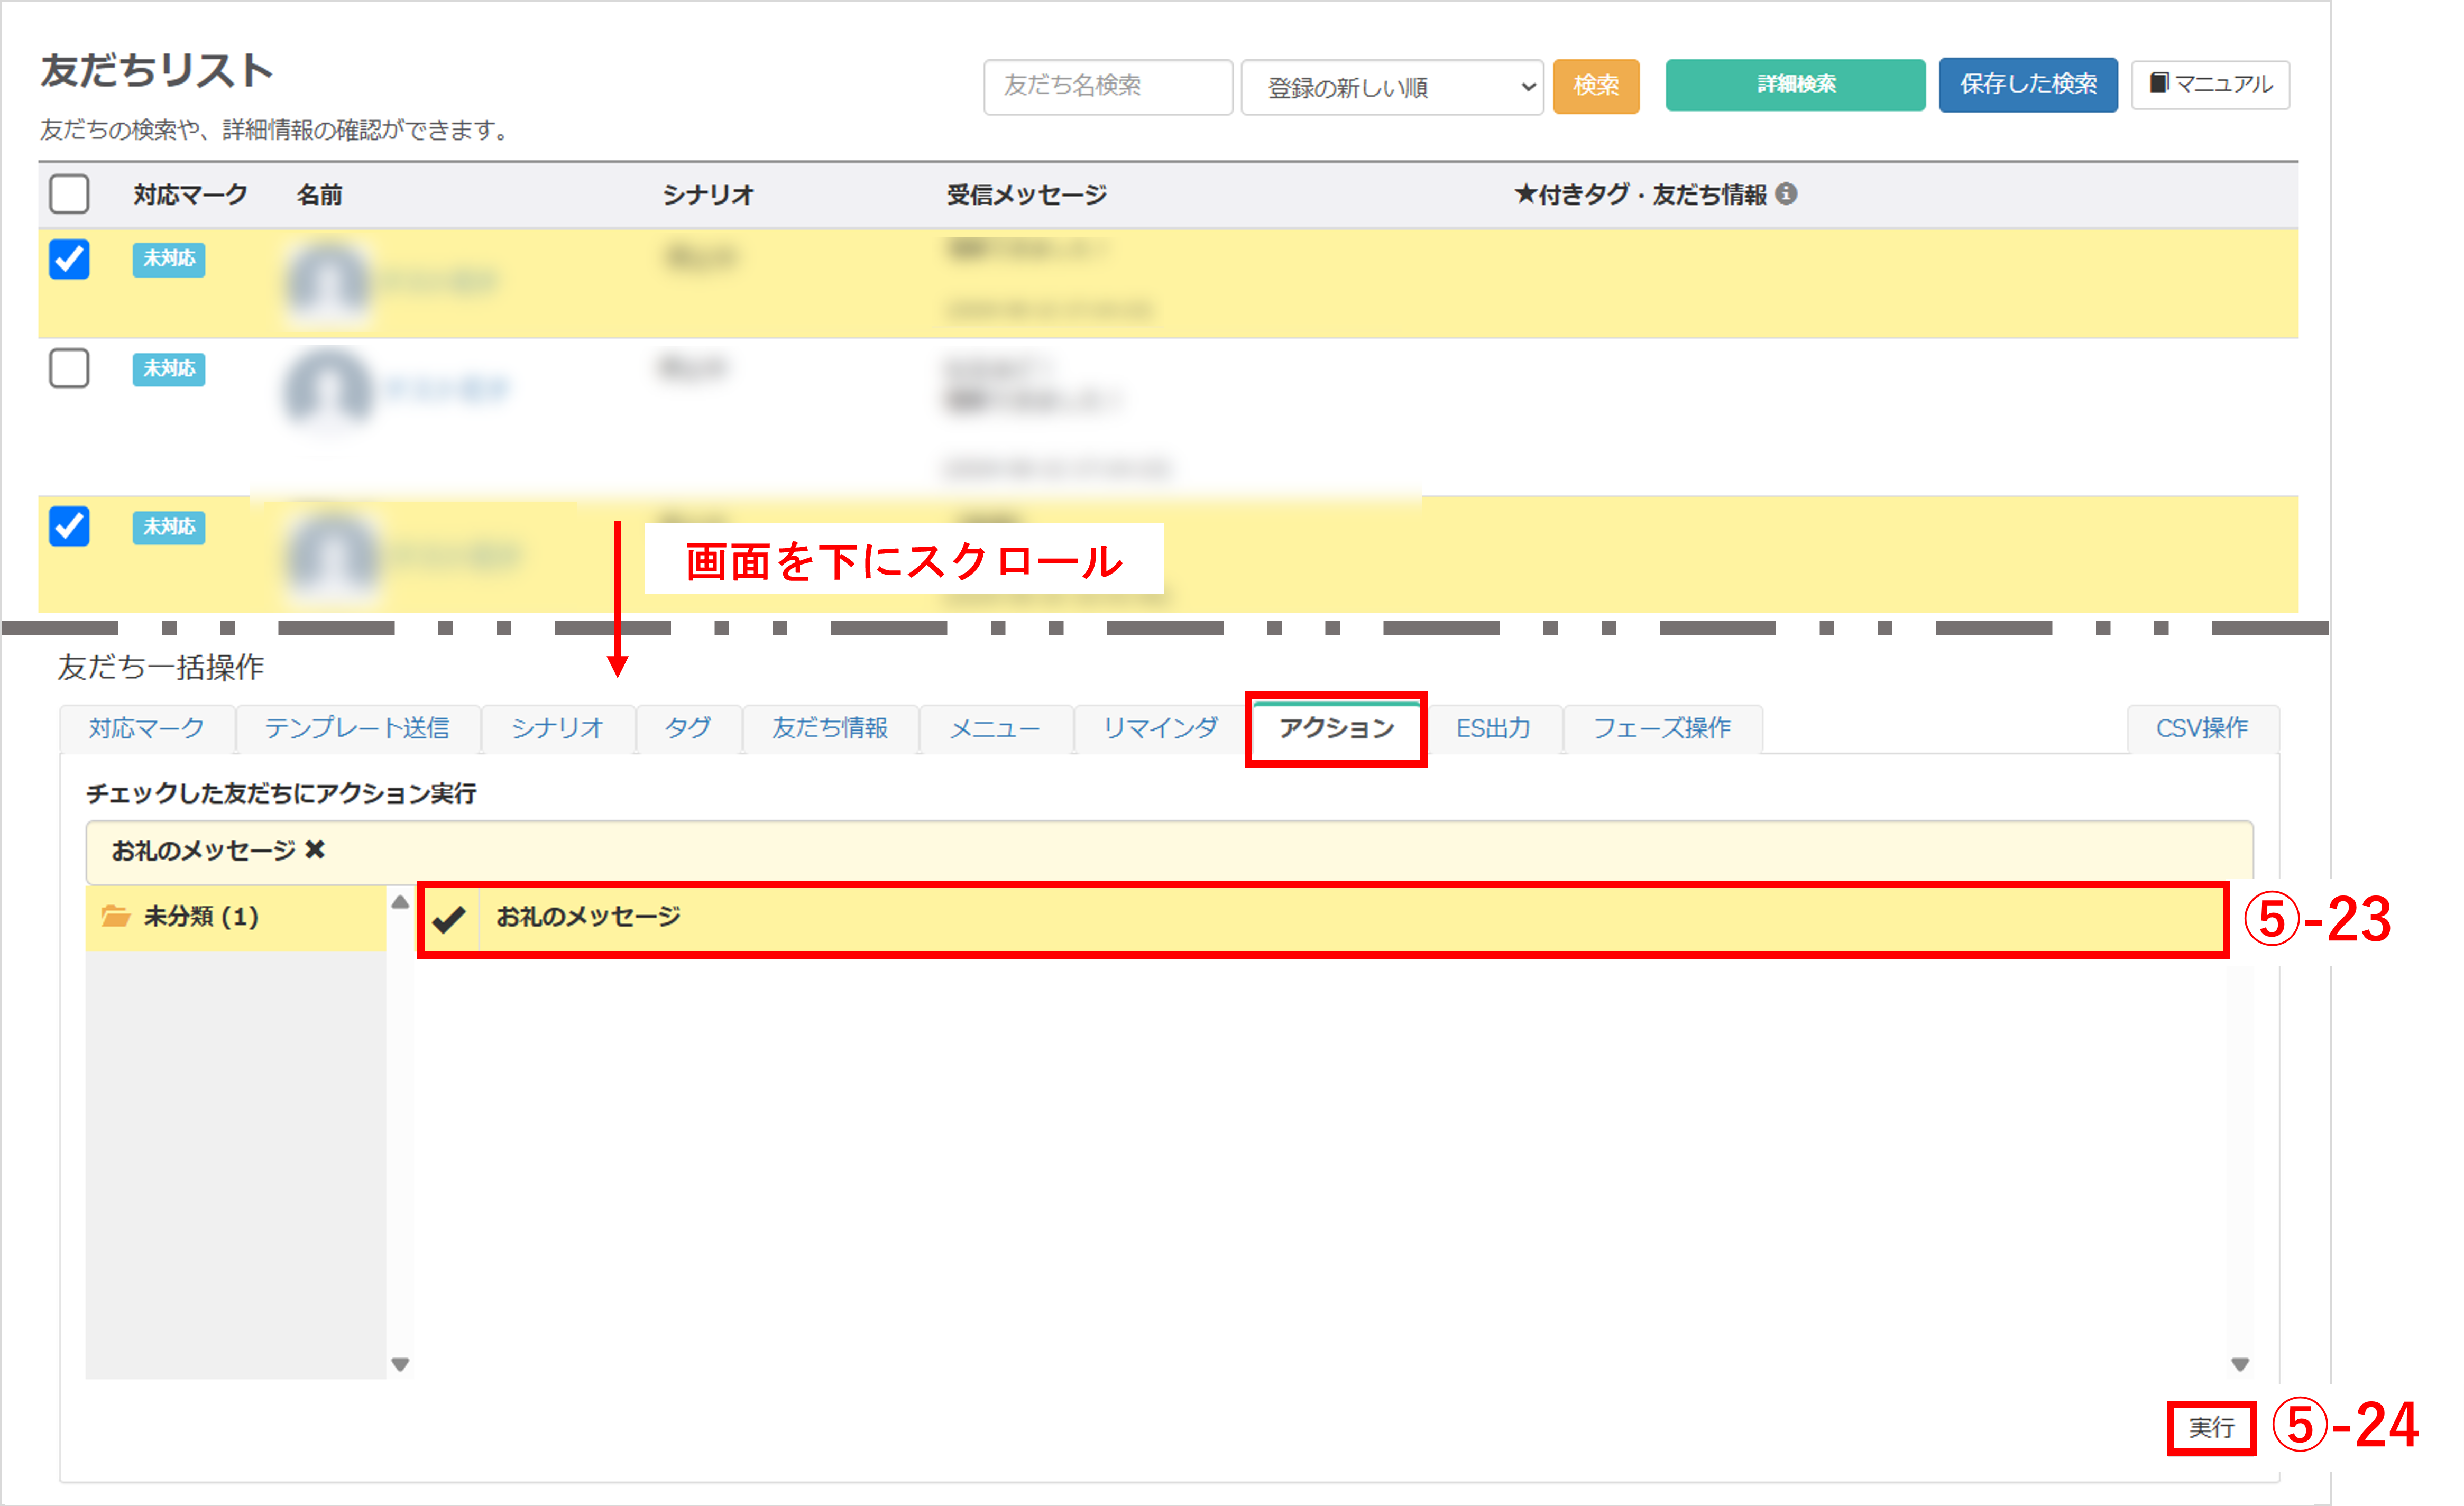Click the scroll-down arrow in the action list
2464x1506 pixels.
point(2240,1364)
